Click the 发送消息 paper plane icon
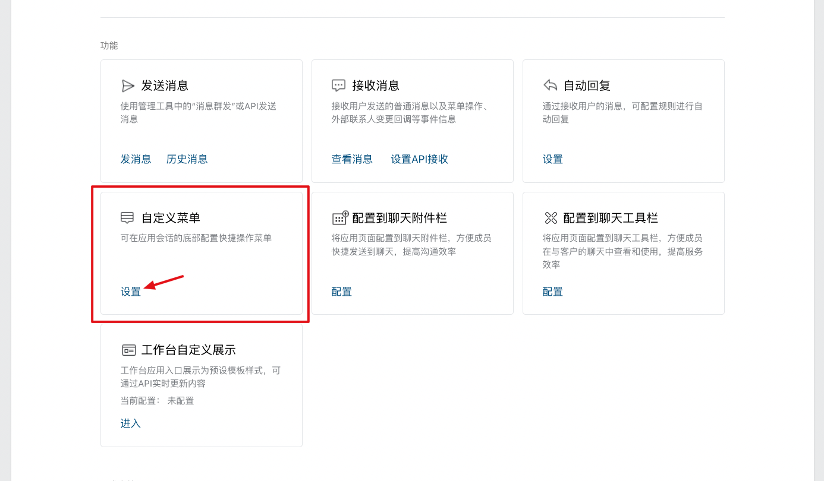The width and height of the screenshot is (824, 481). 128,86
